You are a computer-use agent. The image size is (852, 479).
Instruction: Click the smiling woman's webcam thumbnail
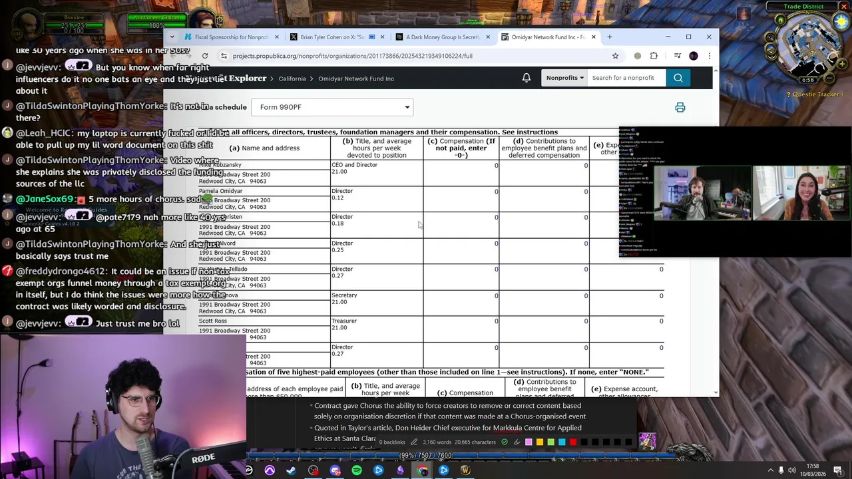(x=801, y=193)
